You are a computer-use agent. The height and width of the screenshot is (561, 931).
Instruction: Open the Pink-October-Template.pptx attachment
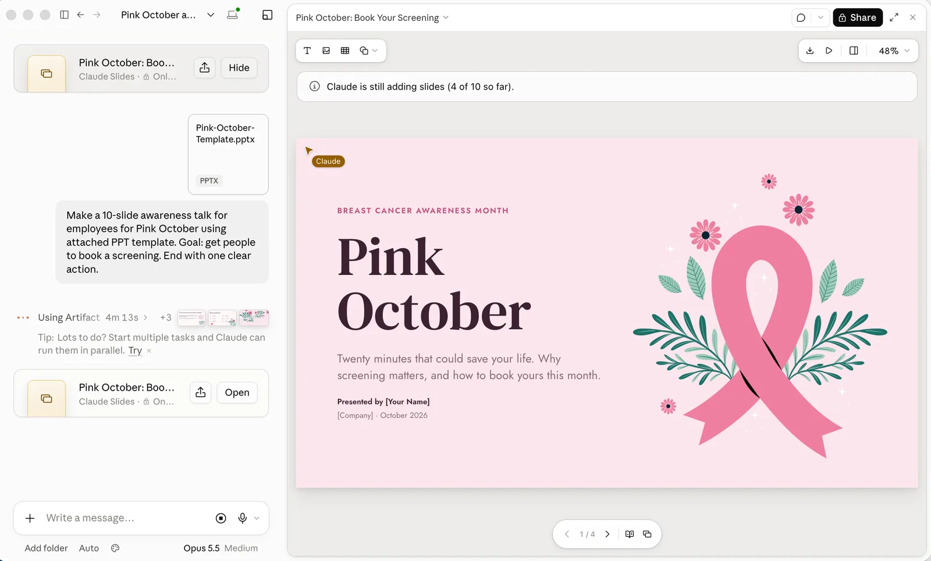pos(228,154)
